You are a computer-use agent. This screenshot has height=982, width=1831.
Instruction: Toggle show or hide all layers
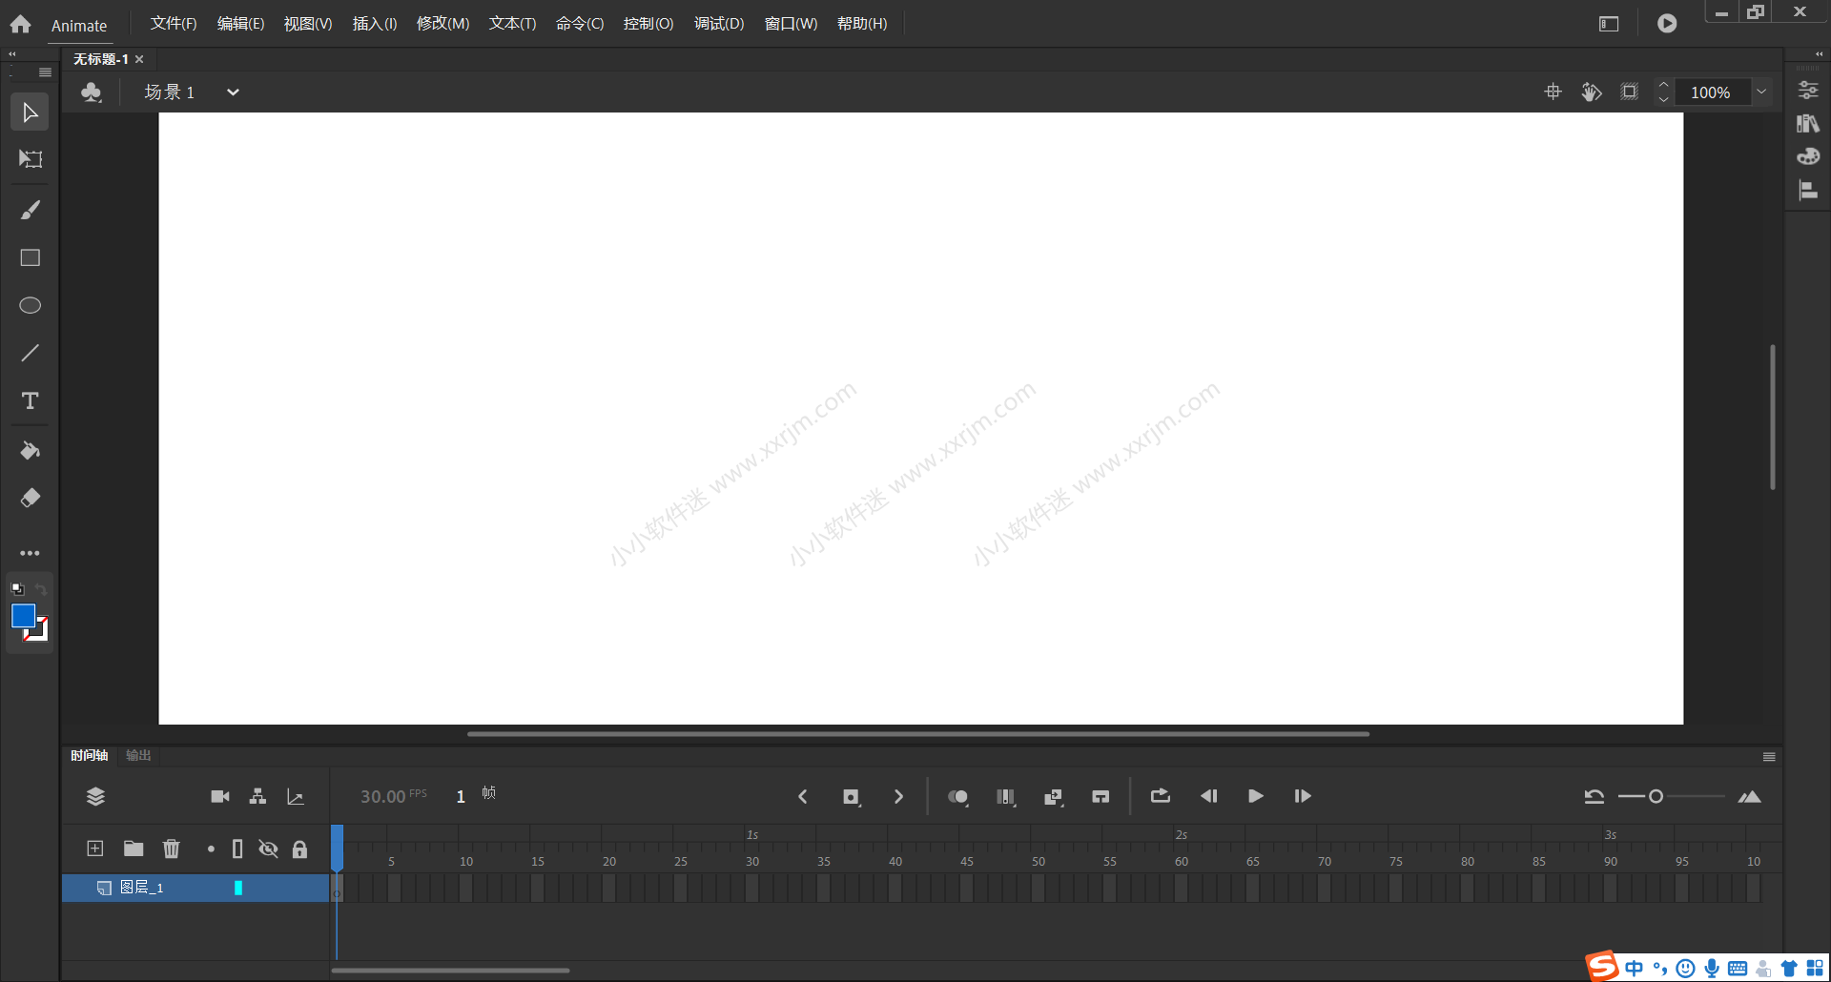click(269, 849)
